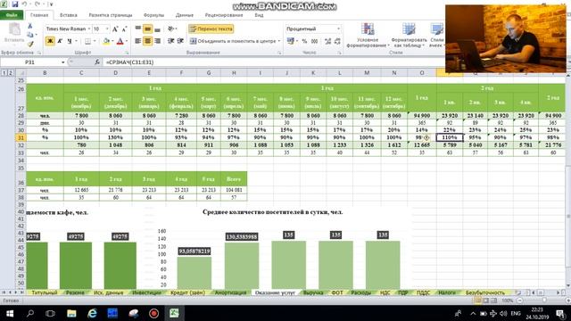Viewport: 571px width, 321px height.
Task: Select row header 31
Action: tap(21, 137)
